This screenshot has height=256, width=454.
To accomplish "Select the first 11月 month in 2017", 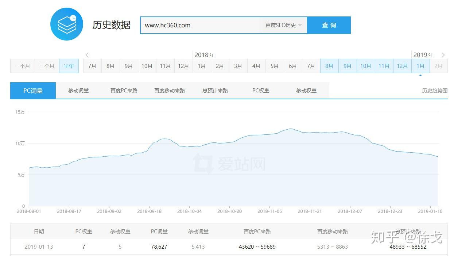I will tap(165, 66).
